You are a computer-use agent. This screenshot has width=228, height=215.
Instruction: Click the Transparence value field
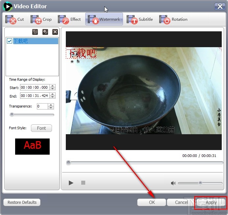point(42,106)
